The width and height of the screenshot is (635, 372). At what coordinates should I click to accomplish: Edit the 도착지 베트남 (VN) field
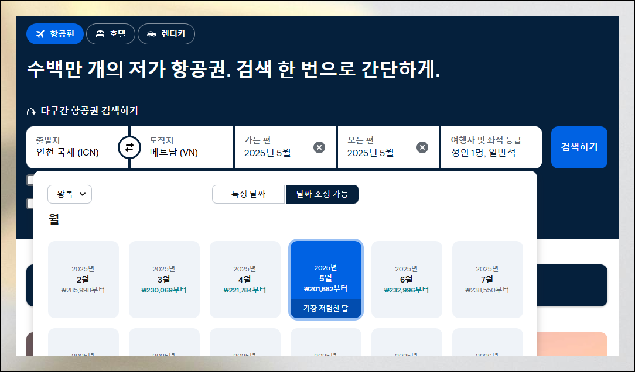click(182, 147)
